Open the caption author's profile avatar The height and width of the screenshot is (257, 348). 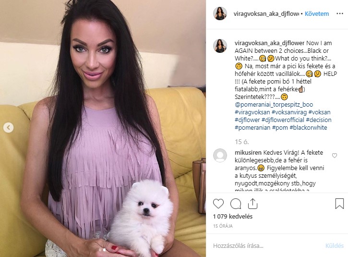point(220,46)
